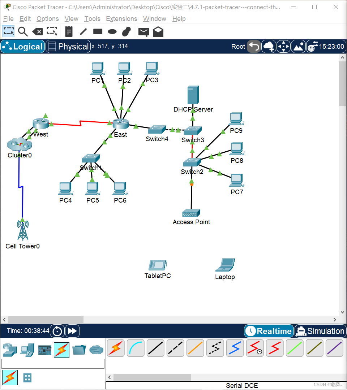Pick orange Fiber cable
Screen dimensions: 347x390
click(x=196, y=348)
